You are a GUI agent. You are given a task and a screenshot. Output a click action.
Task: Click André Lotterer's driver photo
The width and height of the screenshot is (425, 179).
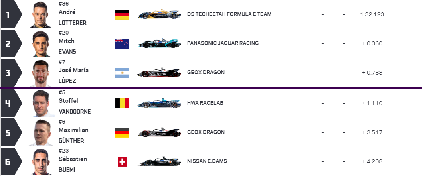click(41, 15)
